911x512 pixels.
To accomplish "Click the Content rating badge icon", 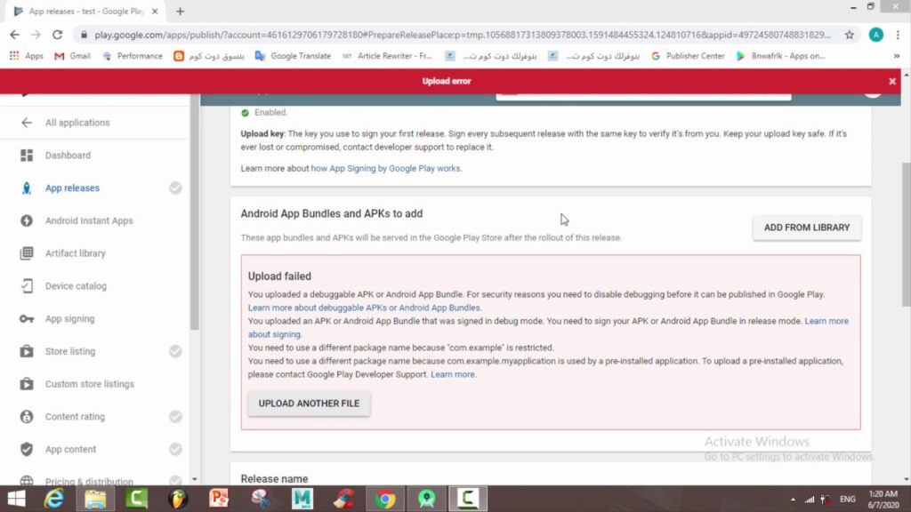I will (27, 416).
